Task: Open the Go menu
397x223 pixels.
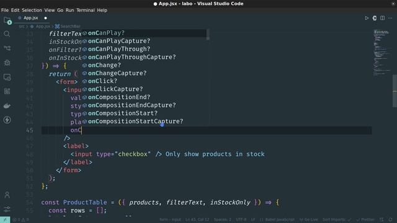Action: pos(60,10)
